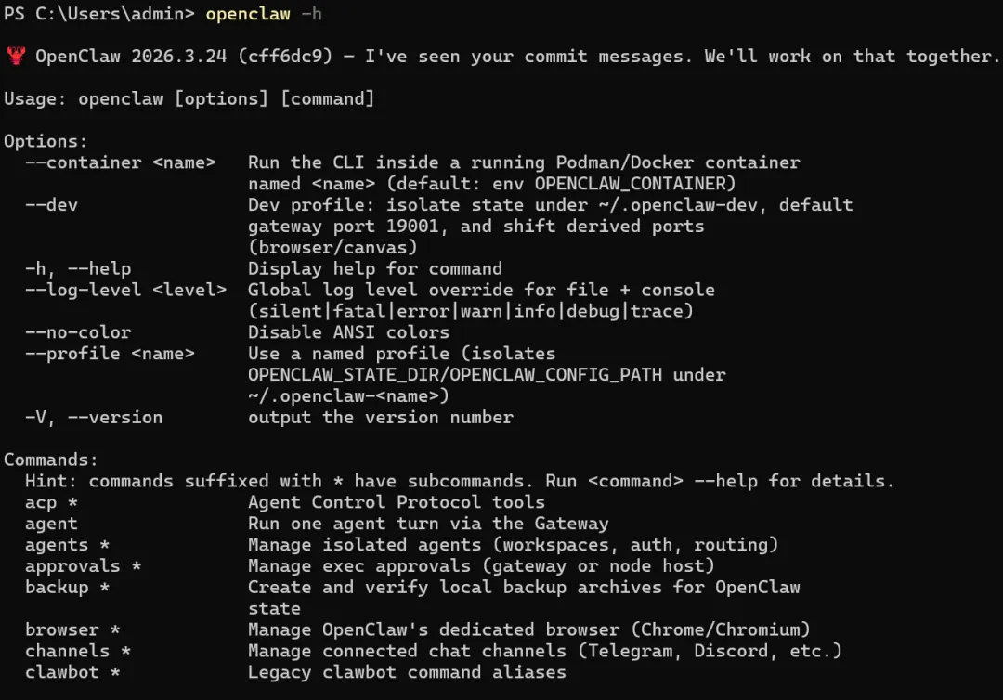The image size is (1003, 700).
Task: Click the '--dev' option flag
Action: (52, 205)
